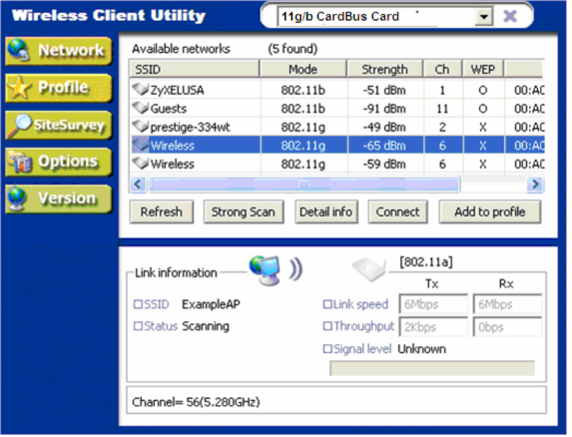Switch to the SiteSurvey tab
Viewport: 572px width, 437px height.
point(59,125)
